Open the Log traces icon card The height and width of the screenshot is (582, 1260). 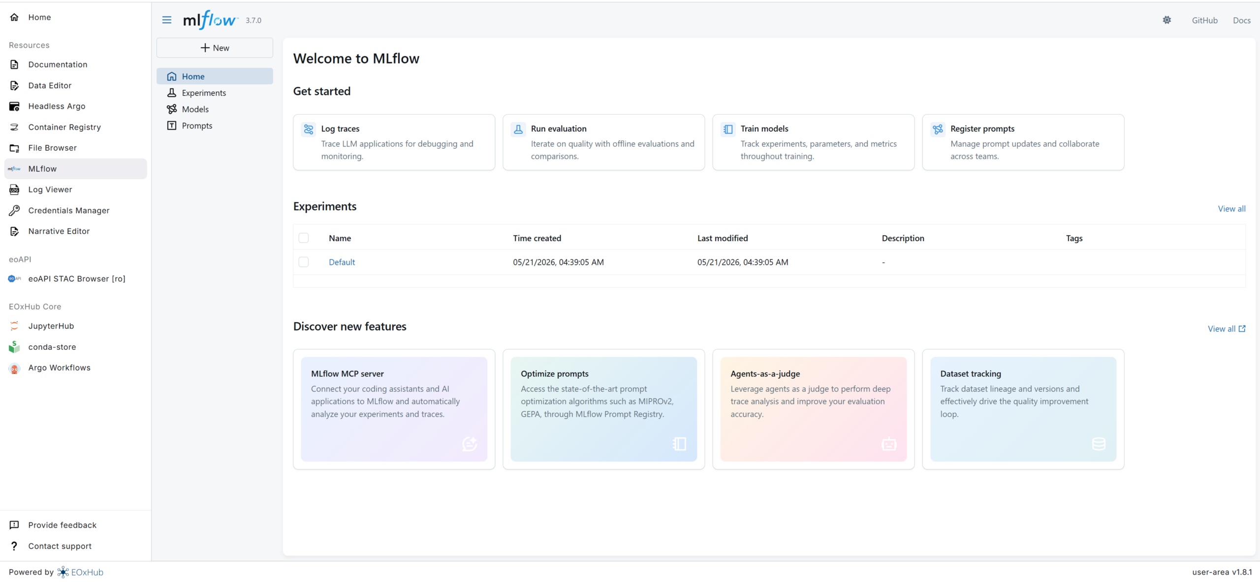(x=309, y=129)
